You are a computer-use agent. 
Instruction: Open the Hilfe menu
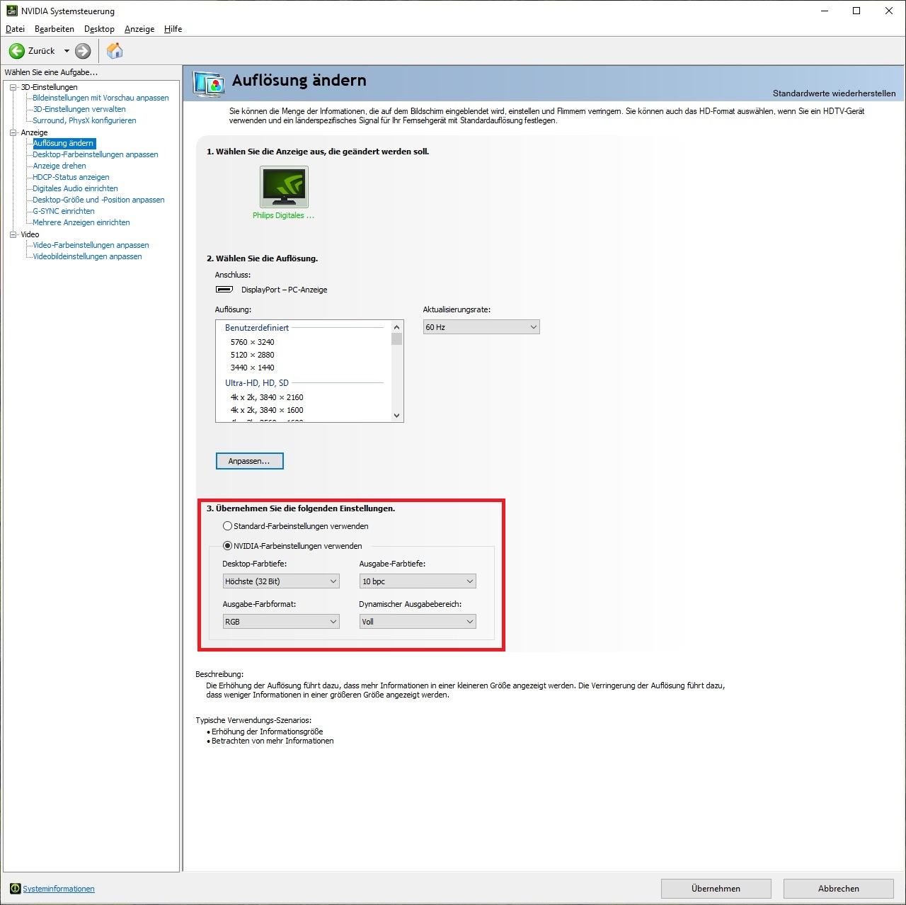point(173,29)
